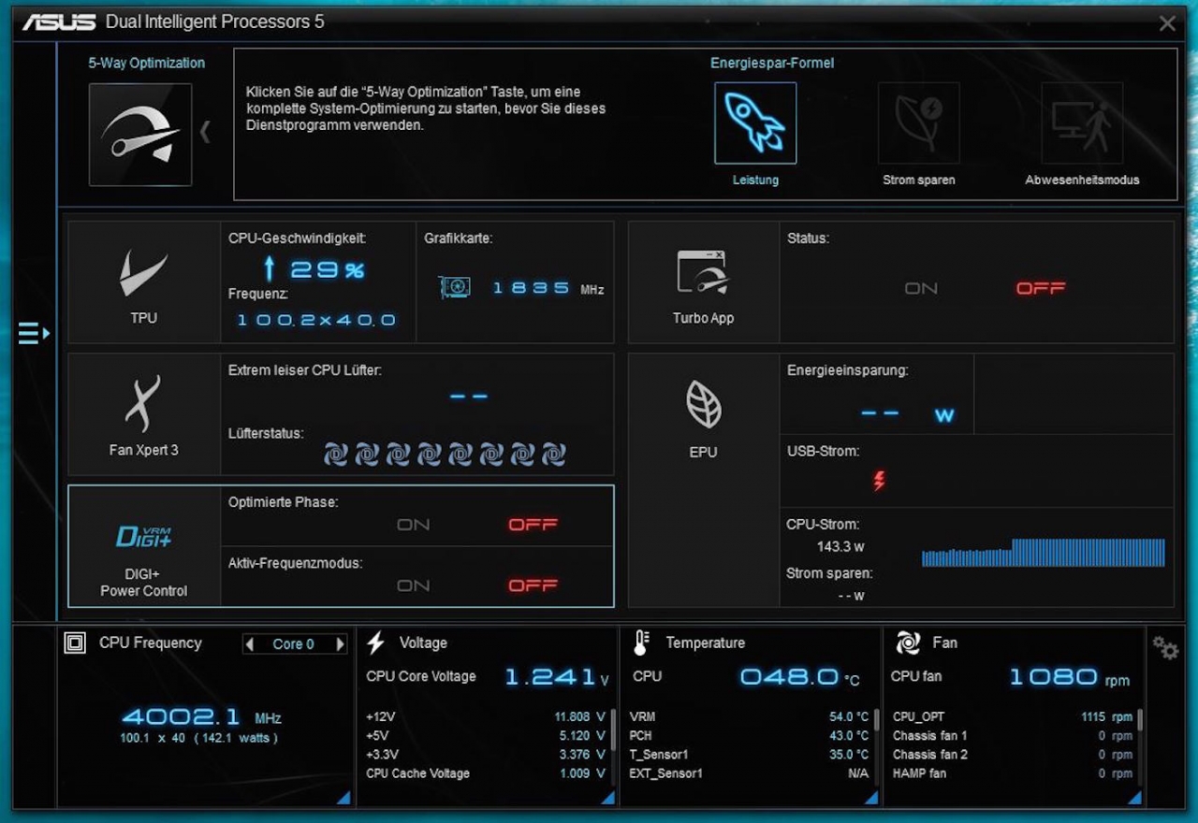Screen dimensions: 1198x823
Task: Switch Turbo App status to ON
Action: tap(921, 288)
